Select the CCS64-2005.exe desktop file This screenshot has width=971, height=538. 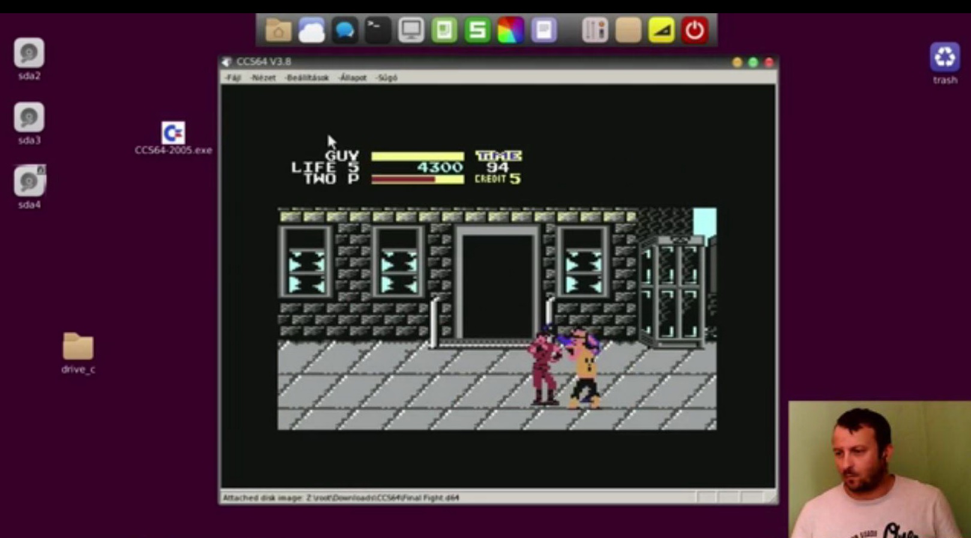173,139
